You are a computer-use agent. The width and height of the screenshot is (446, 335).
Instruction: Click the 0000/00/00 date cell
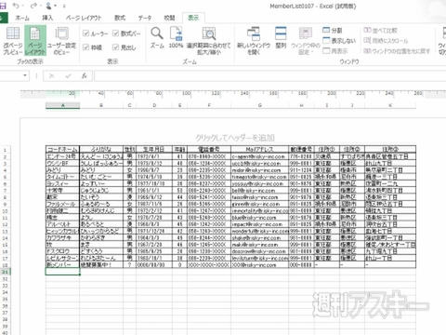[154, 265]
